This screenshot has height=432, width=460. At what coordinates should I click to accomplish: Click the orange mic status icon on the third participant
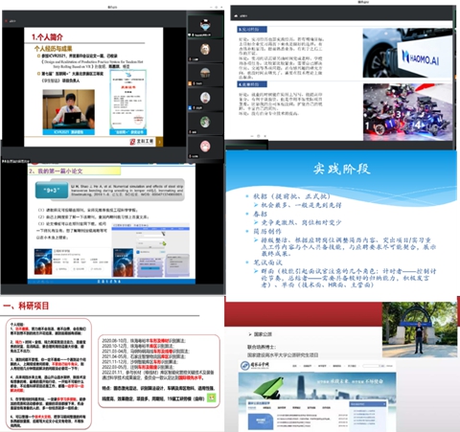190,83
